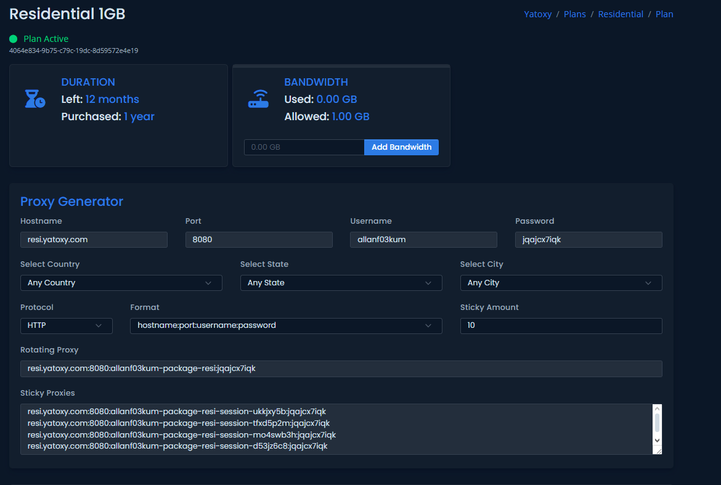Screen dimensions: 721x485
Task: Click the 1 year purchased value
Action: (x=139, y=116)
